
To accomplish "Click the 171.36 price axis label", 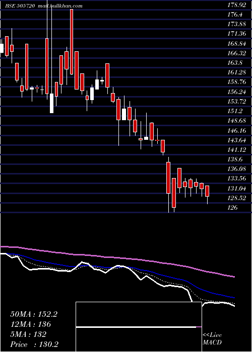I will pyautogui.click(x=237, y=34).
